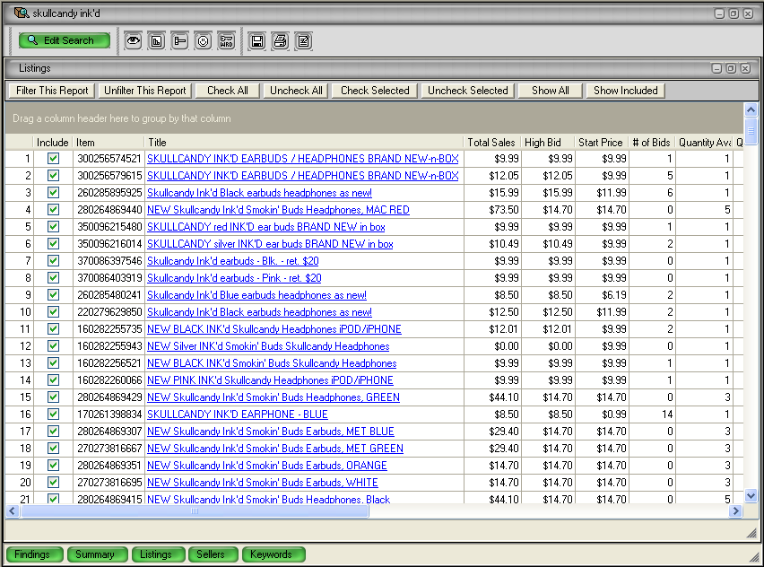Uncheck Include for item 170261398834
Screen dimensions: 764x567
tap(53, 414)
